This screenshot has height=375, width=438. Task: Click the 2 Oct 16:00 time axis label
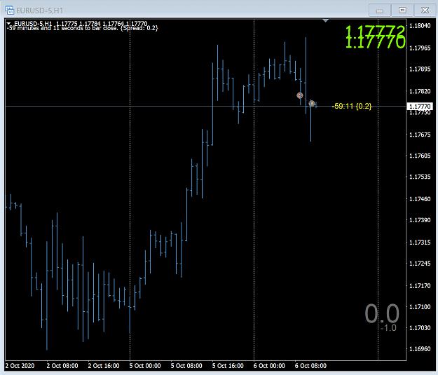point(104,366)
